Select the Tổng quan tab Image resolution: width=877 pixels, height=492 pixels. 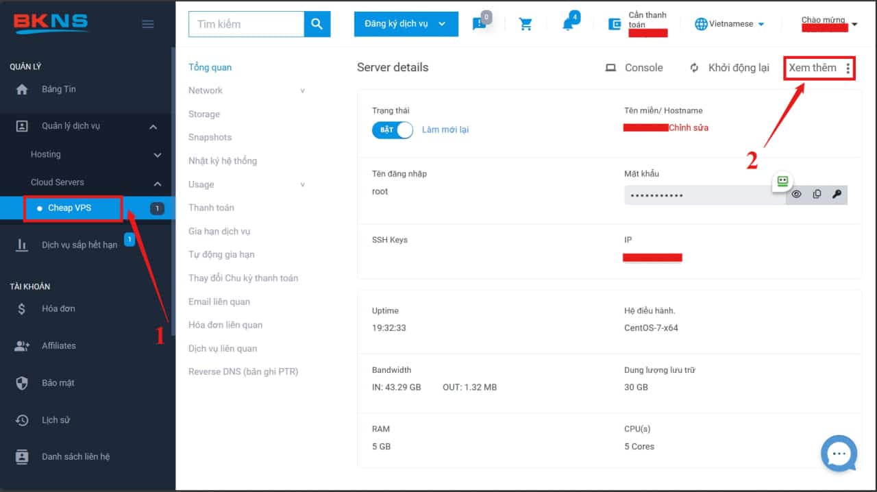(210, 67)
